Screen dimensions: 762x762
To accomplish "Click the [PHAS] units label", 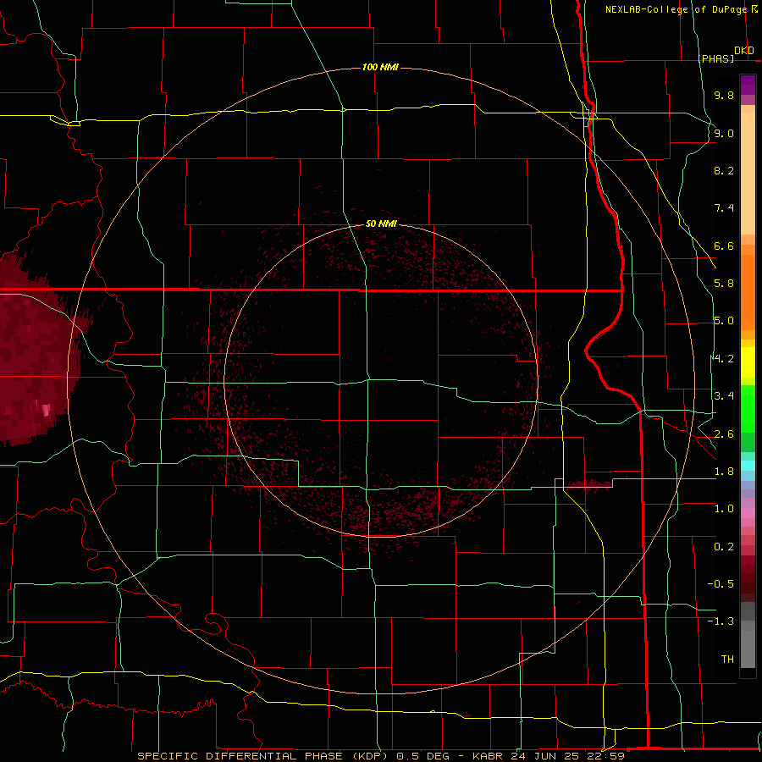I will pos(715,58).
